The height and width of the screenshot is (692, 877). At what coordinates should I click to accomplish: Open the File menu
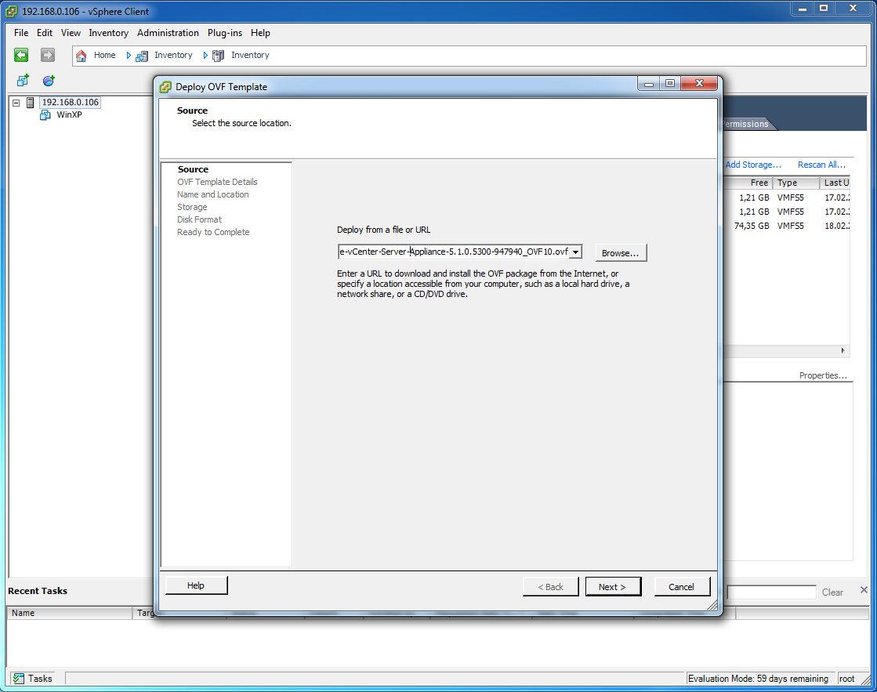point(21,33)
